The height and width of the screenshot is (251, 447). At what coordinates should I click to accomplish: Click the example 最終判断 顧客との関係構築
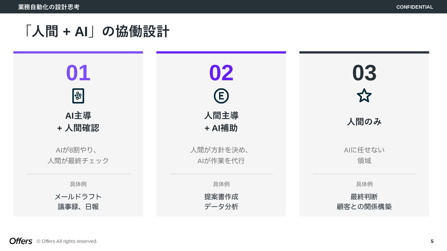pyautogui.click(x=364, y=201)
